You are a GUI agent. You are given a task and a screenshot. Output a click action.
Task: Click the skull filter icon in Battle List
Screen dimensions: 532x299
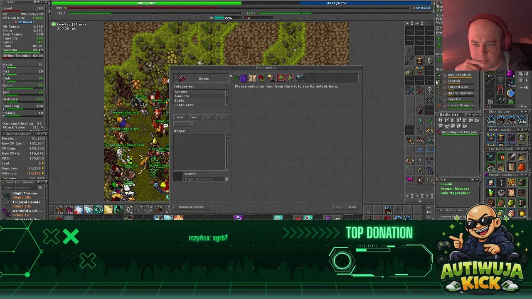click(453, 126)
